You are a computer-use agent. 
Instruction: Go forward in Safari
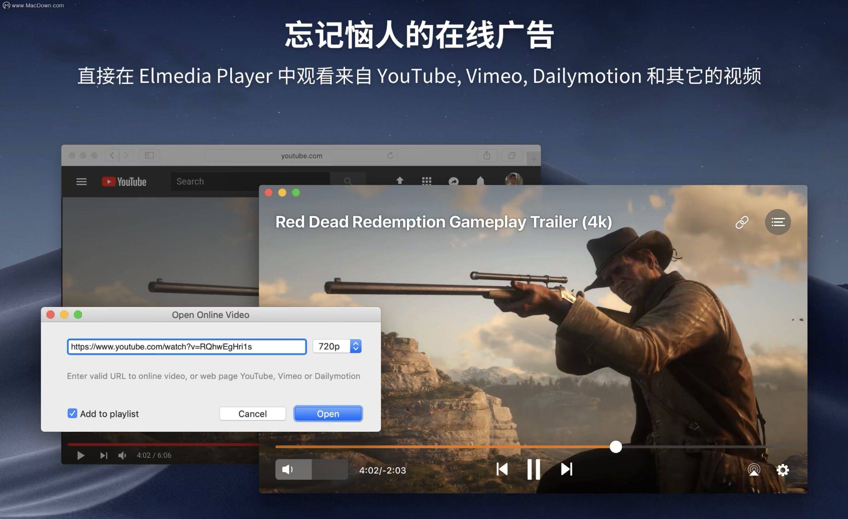click(x=126, y=155)
